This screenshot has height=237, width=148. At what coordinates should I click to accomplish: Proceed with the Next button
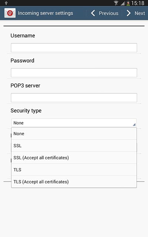135,13
